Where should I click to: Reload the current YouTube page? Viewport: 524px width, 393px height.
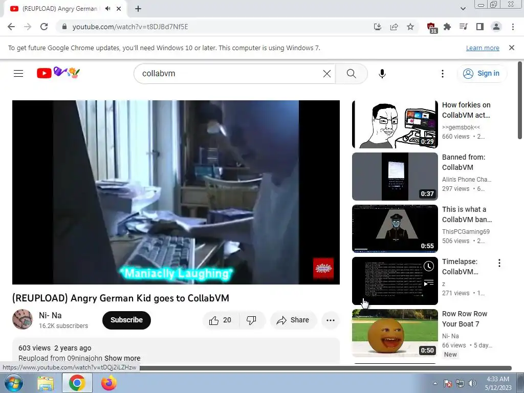[x=44, y=27]
